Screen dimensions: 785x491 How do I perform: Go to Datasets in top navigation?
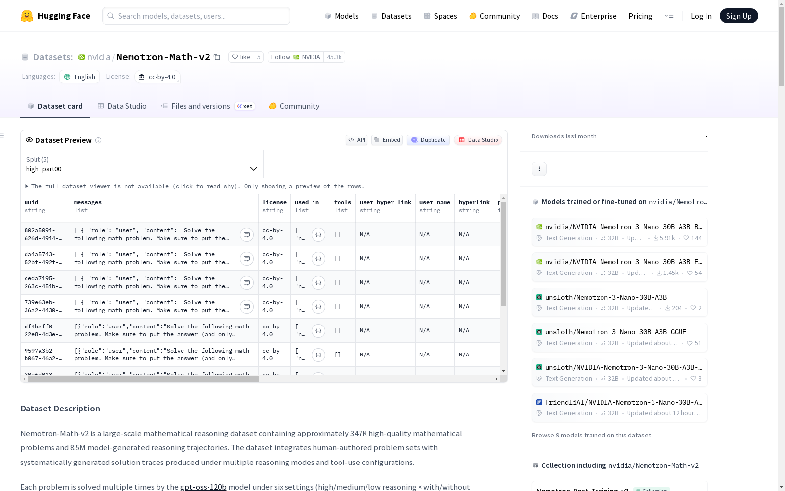pyautogui.click(x=391, y=16)
